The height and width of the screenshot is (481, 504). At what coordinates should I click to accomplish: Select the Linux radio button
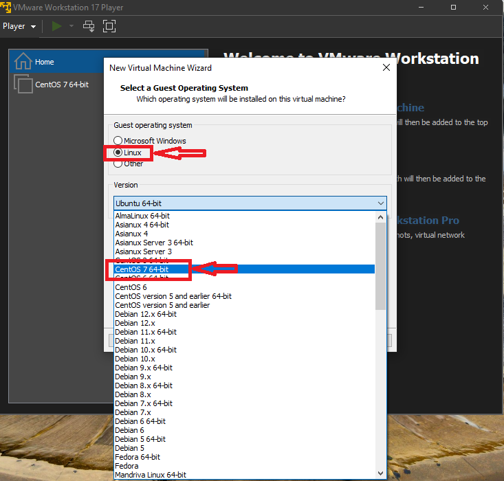pyautogui.click(x=118, y=153)
